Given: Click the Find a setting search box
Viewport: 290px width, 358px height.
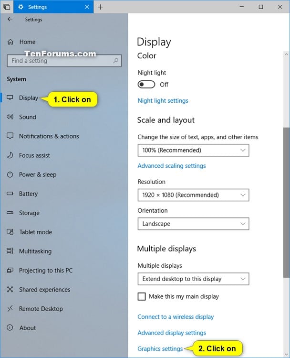Looking at the screenshot, I should point(64,61).
